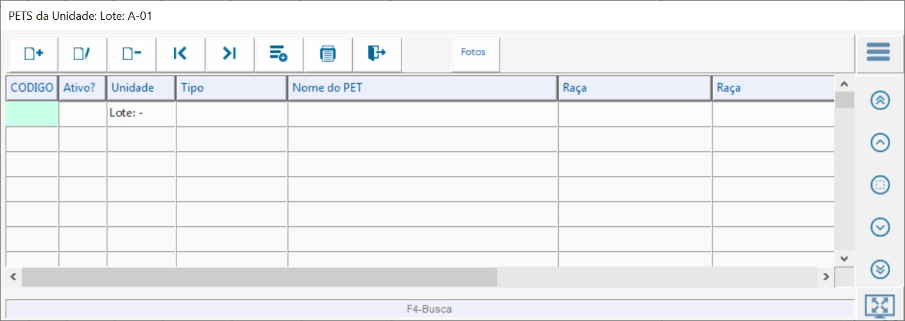Click the add list item icon
The width and height of the screenshot is (905, 321).
click(x=278, y=54)
